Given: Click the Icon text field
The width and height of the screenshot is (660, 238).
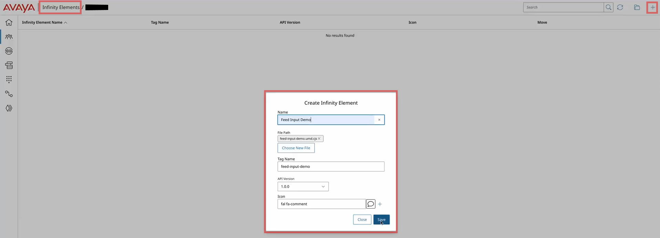Looking at the screenshot, I should pyautogui.click(x=322, y=204).
